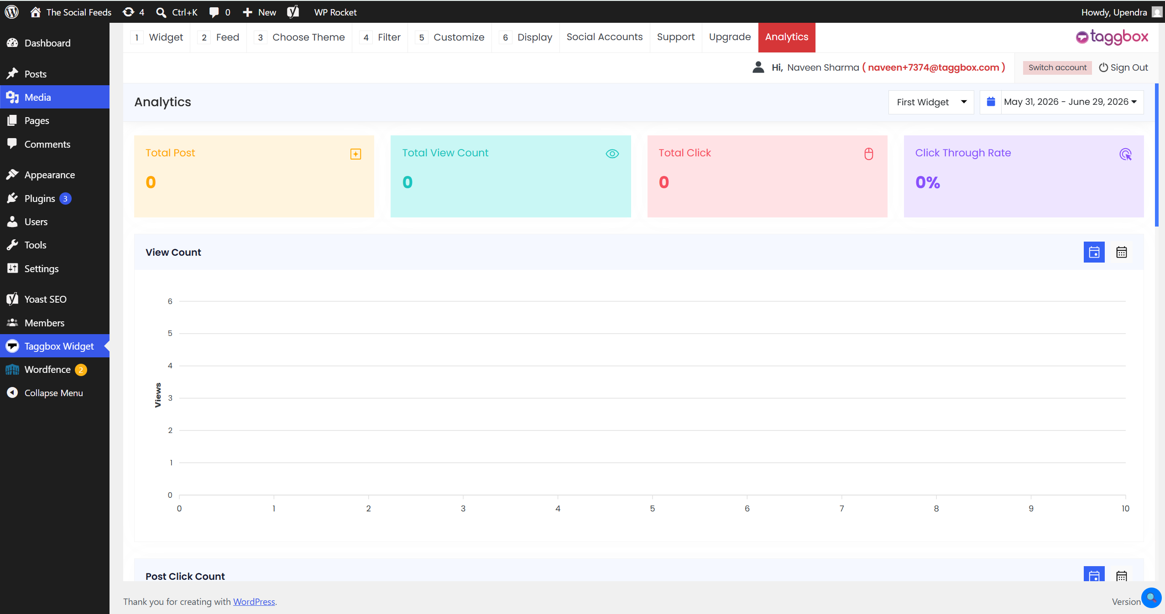Click the page vertical scrollbar

click(x=1157, y=155)
